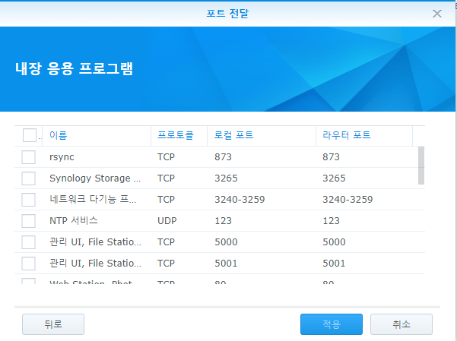Select the 네트워크 다기능 프... name
The height and width of the screenshot is (341, 457).
[x=93, y=200]
